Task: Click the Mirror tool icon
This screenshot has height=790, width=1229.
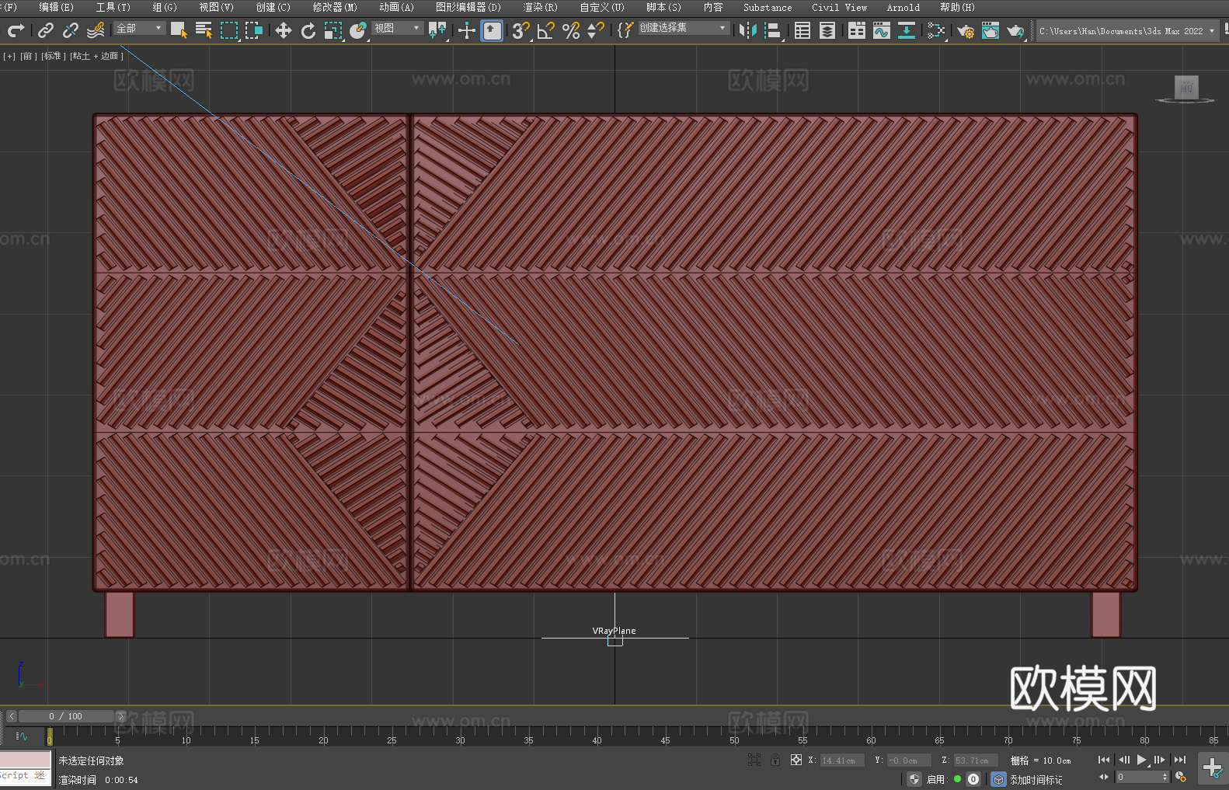Action: click(x=748, y=30)
